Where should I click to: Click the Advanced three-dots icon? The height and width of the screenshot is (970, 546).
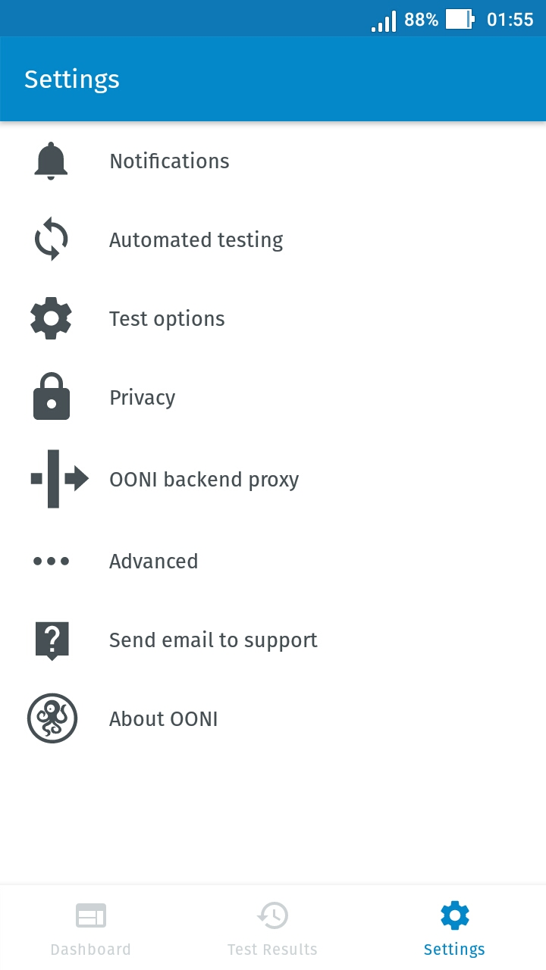tap(51, 561)
